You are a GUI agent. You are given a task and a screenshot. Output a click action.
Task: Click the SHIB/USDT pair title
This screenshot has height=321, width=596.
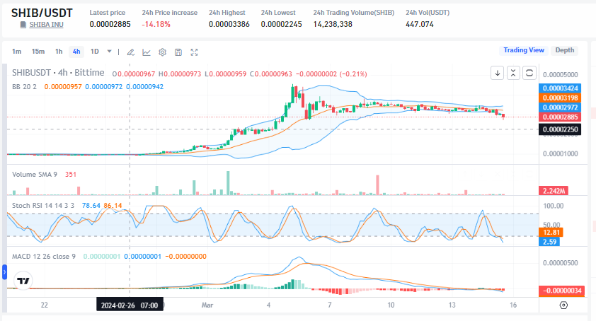(42, 13)
